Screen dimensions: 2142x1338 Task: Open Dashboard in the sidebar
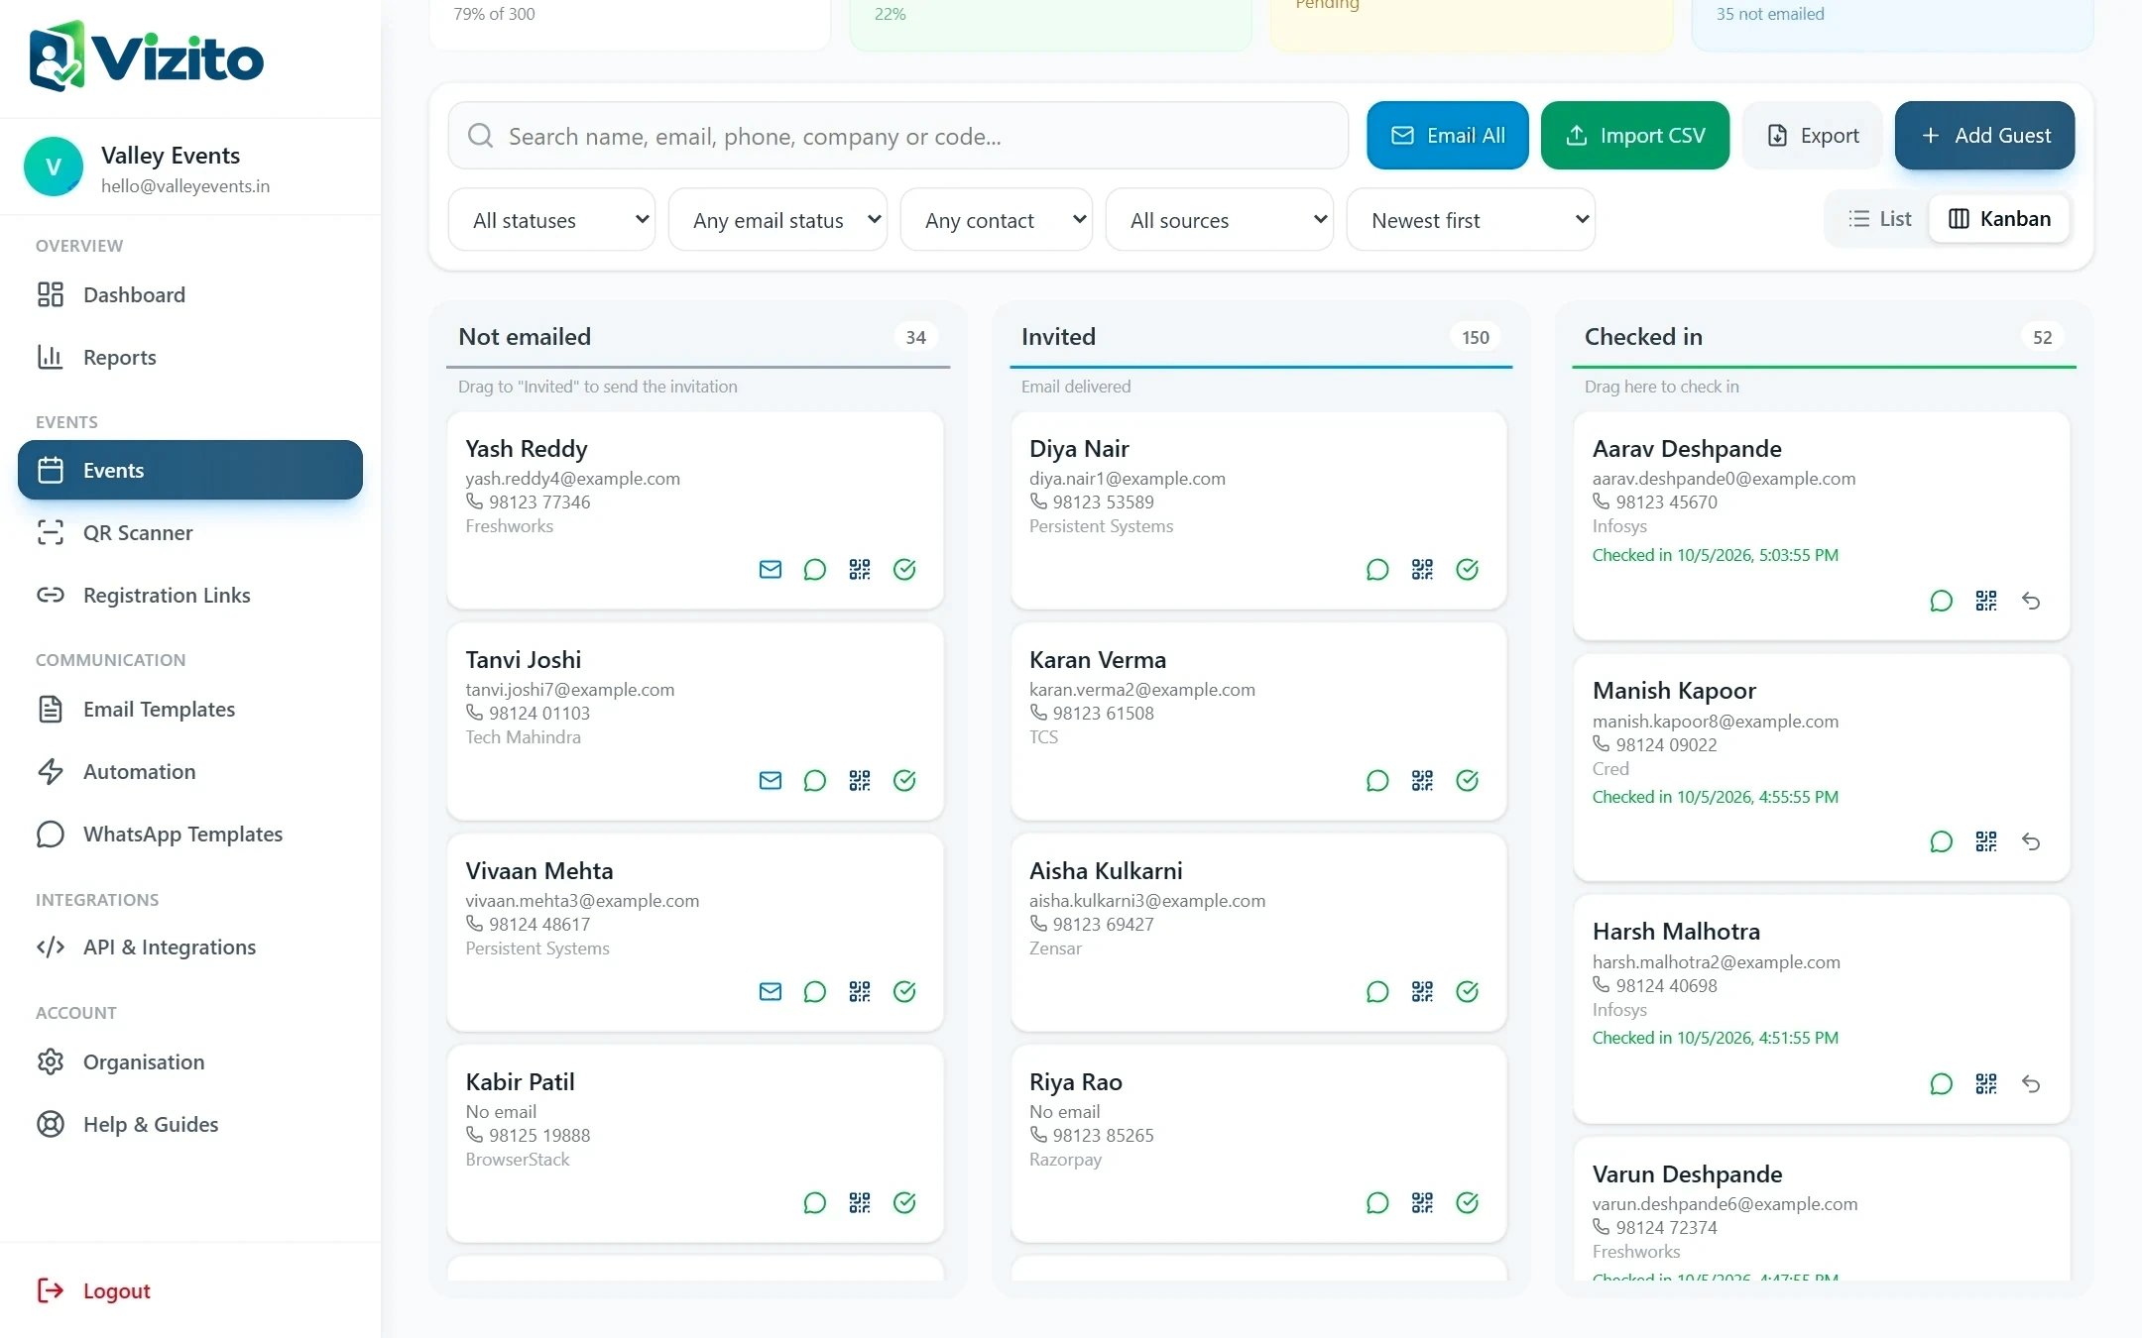click(190, 294)
